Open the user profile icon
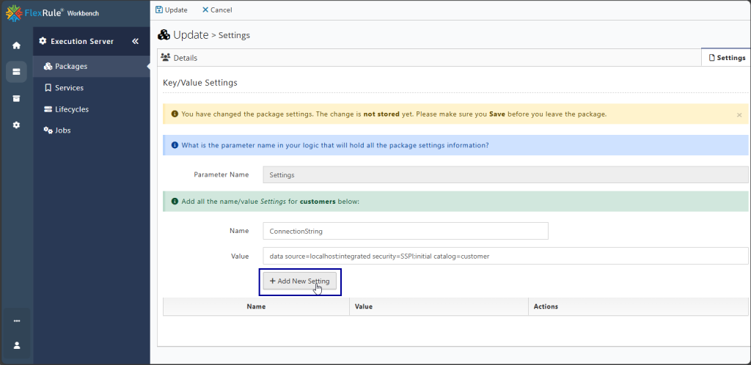 pos(17,345)
